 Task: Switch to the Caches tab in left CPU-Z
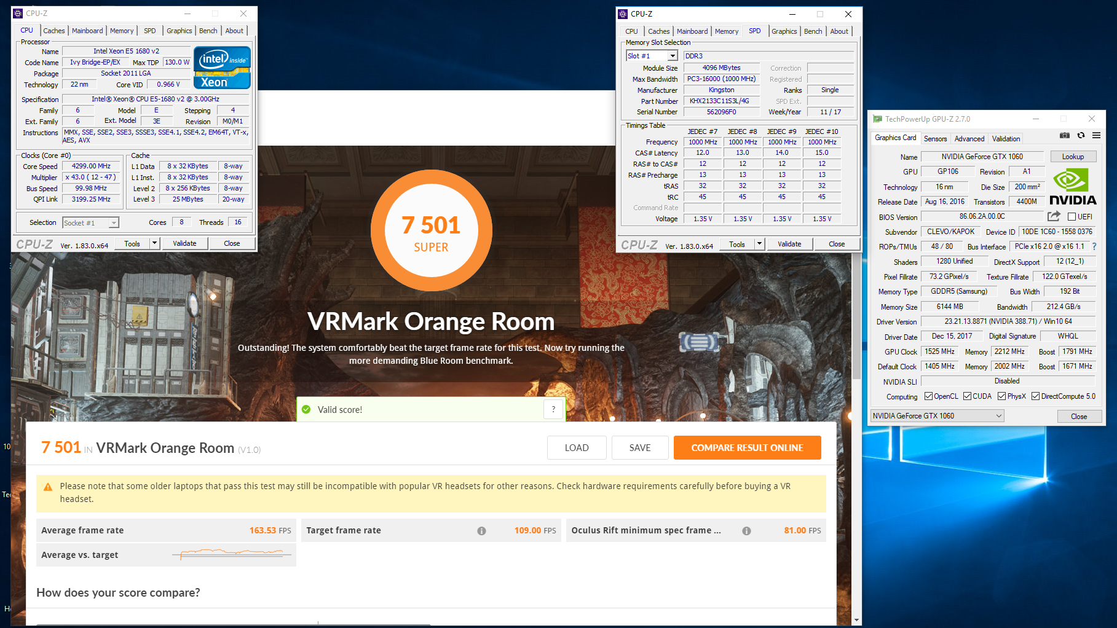coord(53,31)
